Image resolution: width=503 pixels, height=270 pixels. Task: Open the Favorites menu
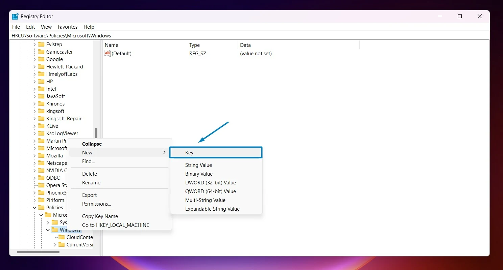click(68, 27)
